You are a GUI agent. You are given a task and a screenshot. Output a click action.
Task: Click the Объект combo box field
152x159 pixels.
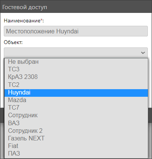(76, 53)
